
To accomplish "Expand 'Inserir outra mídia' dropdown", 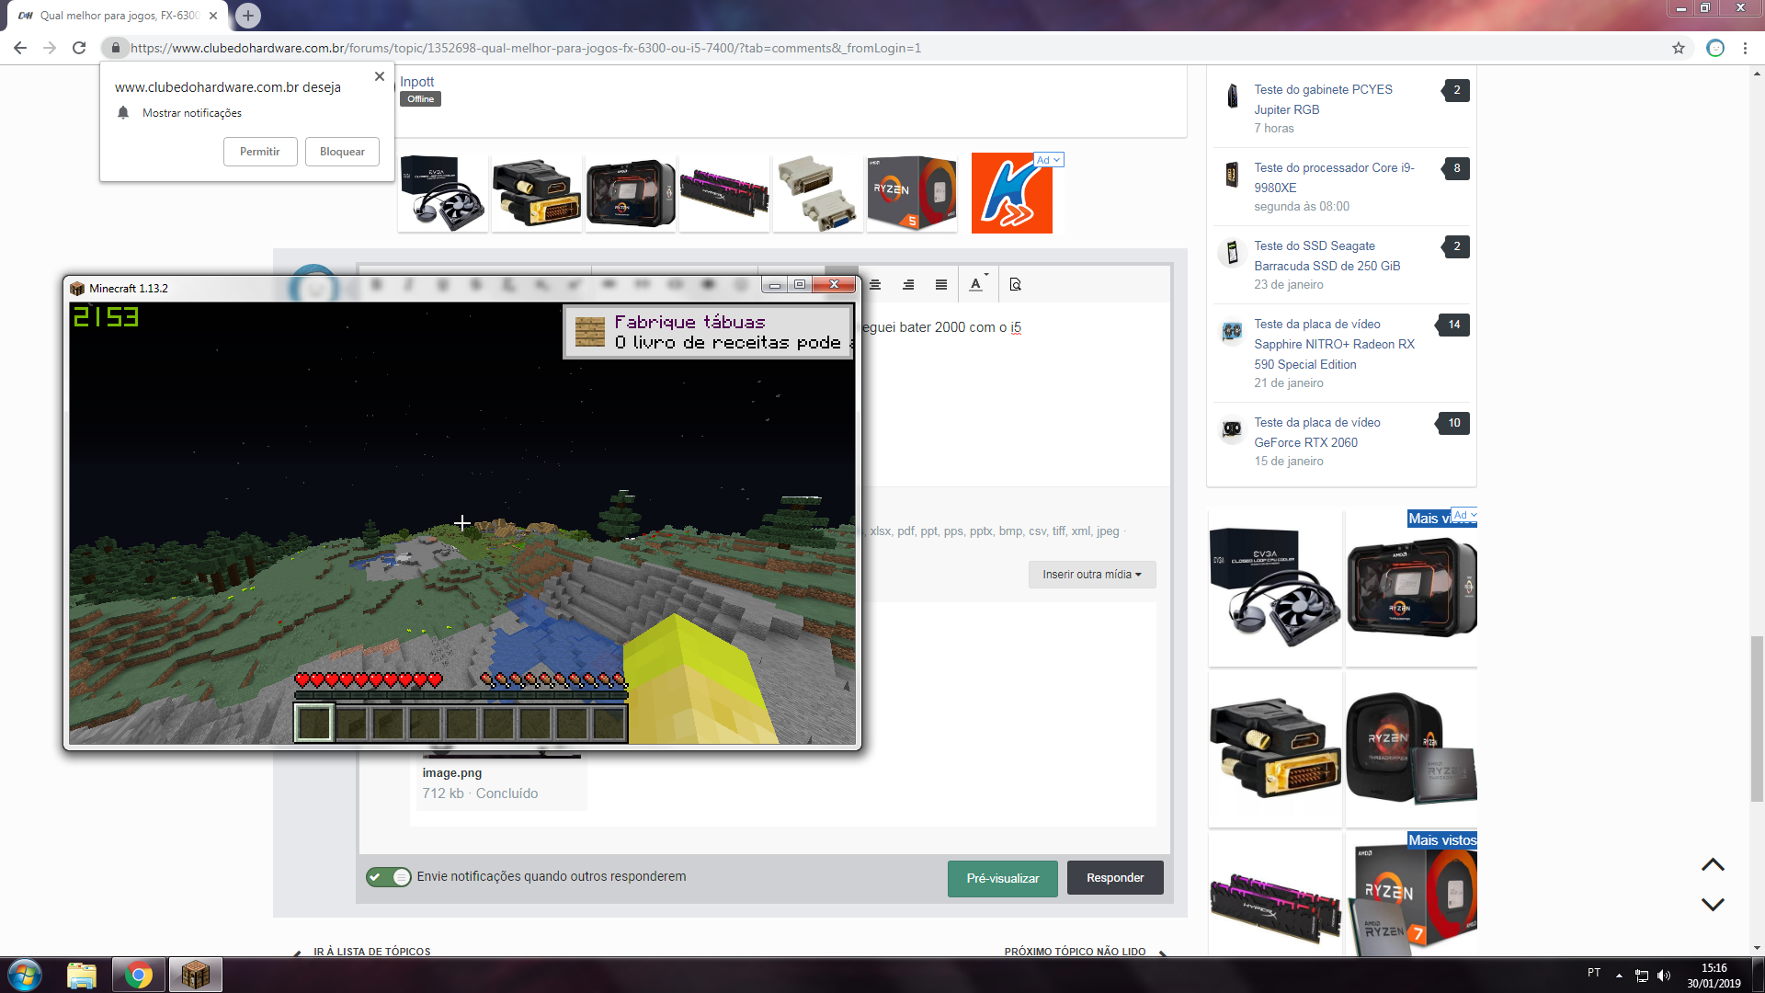I will pyautogui.click(x=1092, y=575).
